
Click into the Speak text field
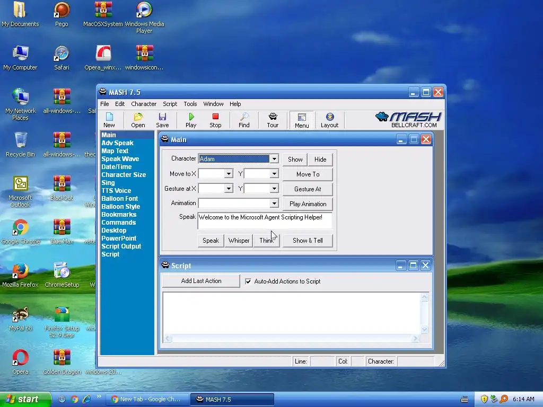pyautogui.click(x=265, y=221)
